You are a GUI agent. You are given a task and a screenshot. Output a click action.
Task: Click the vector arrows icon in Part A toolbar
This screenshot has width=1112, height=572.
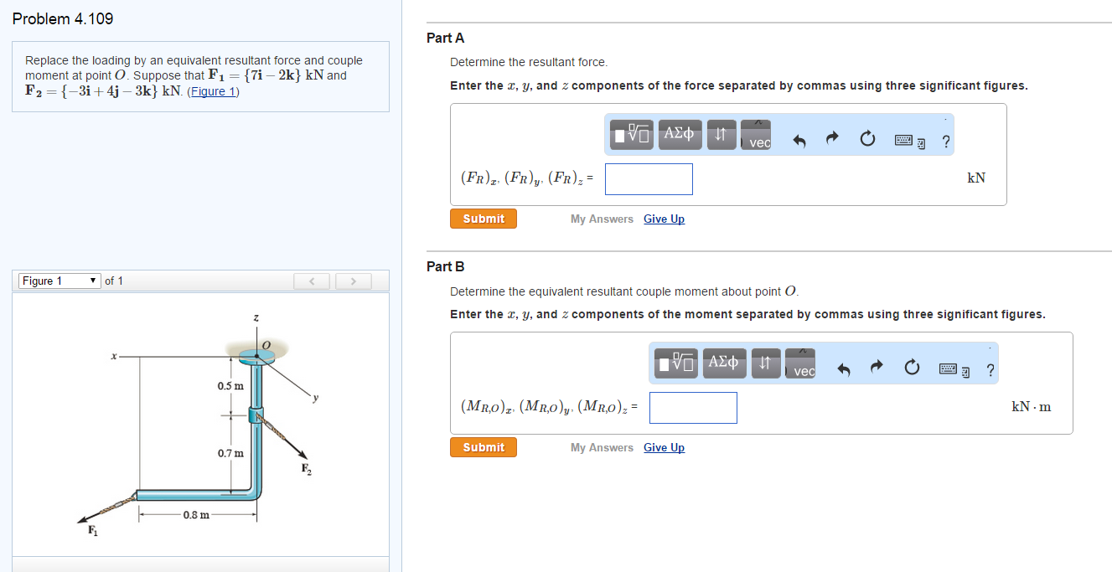(x=722, y=134)
